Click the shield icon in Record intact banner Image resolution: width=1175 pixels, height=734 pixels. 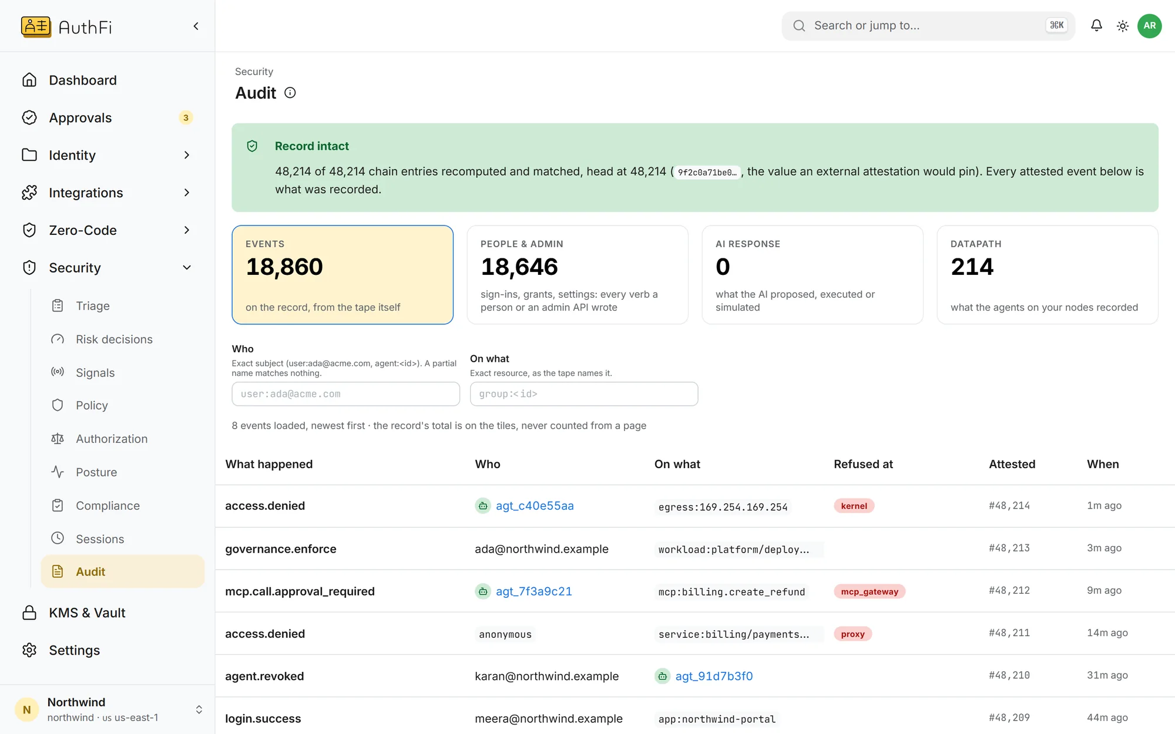coord(252,146)
